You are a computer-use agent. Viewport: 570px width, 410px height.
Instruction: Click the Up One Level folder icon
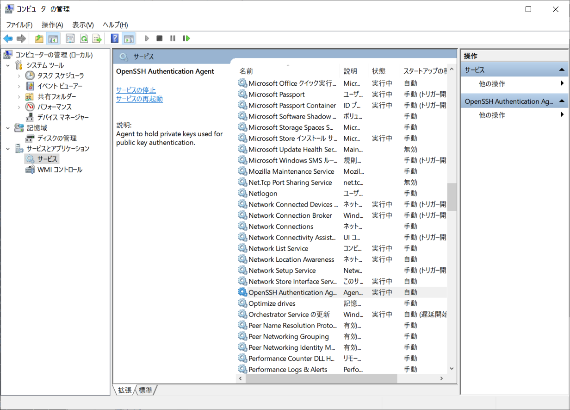pyautogui.click(x=39, y=38)
